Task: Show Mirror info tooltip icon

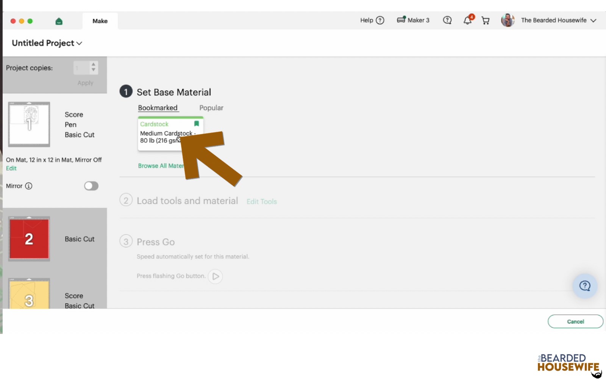Action: pos(29,186)
